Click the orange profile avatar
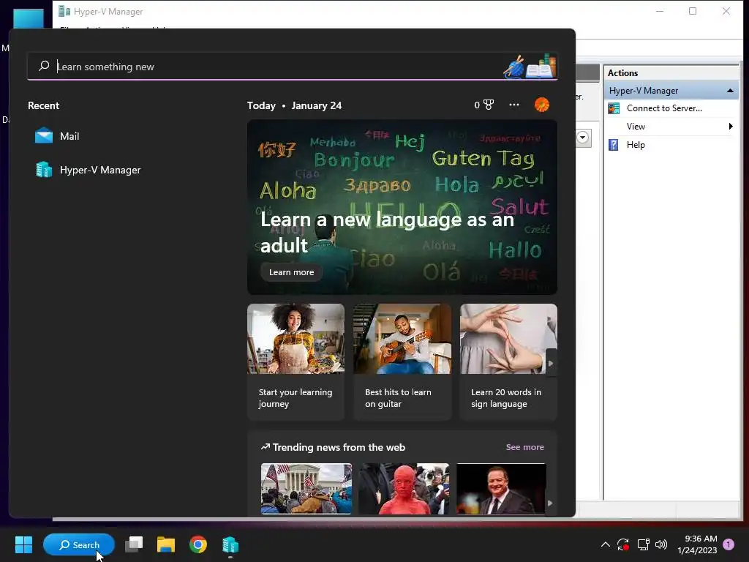Viewport: 749px width, 562px height. tap(542, 105)
